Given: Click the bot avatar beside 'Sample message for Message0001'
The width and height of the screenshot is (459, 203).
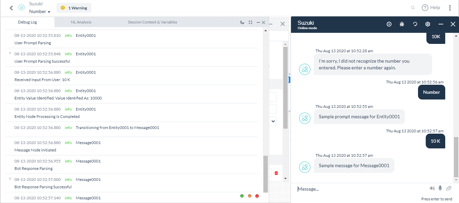Looking at the screenshot, I should pos(305,167).
